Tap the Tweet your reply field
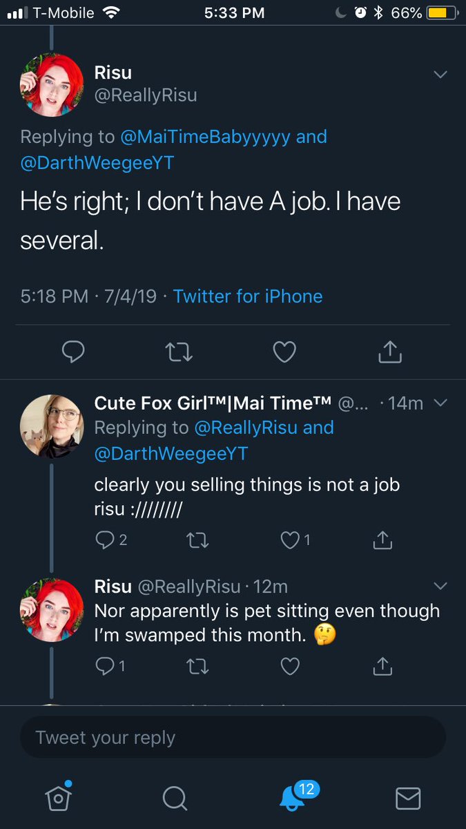 point(233,738)
